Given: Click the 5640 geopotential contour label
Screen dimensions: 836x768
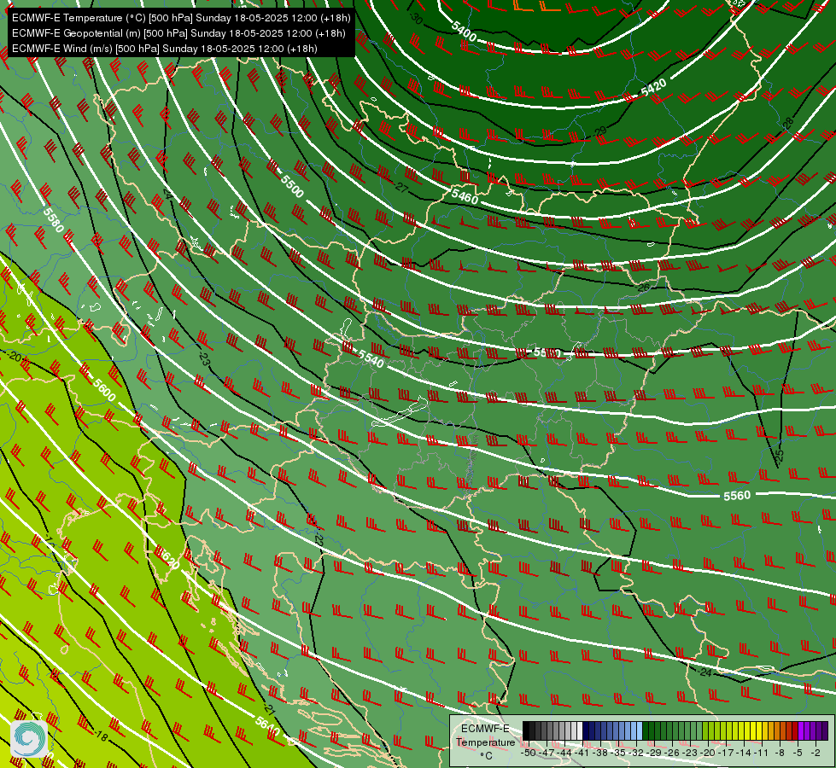Looking at the screenshot, I should point(267,726).
